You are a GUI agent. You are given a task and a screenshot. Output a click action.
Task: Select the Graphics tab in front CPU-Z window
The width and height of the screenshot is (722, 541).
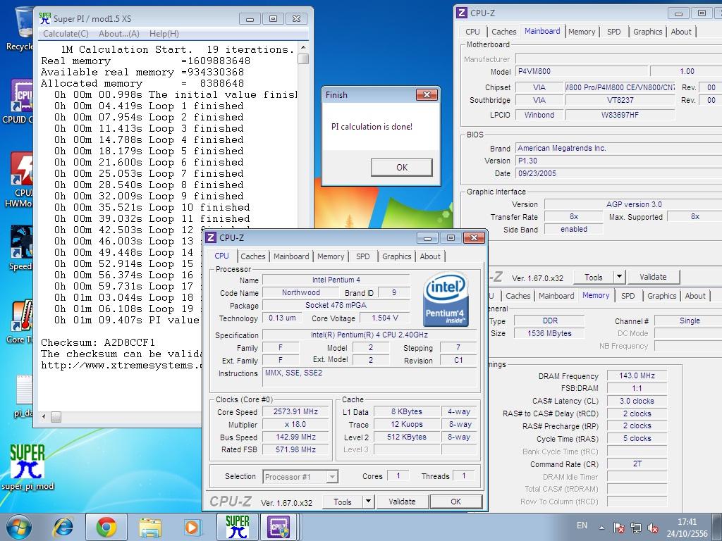coord(396,256)
